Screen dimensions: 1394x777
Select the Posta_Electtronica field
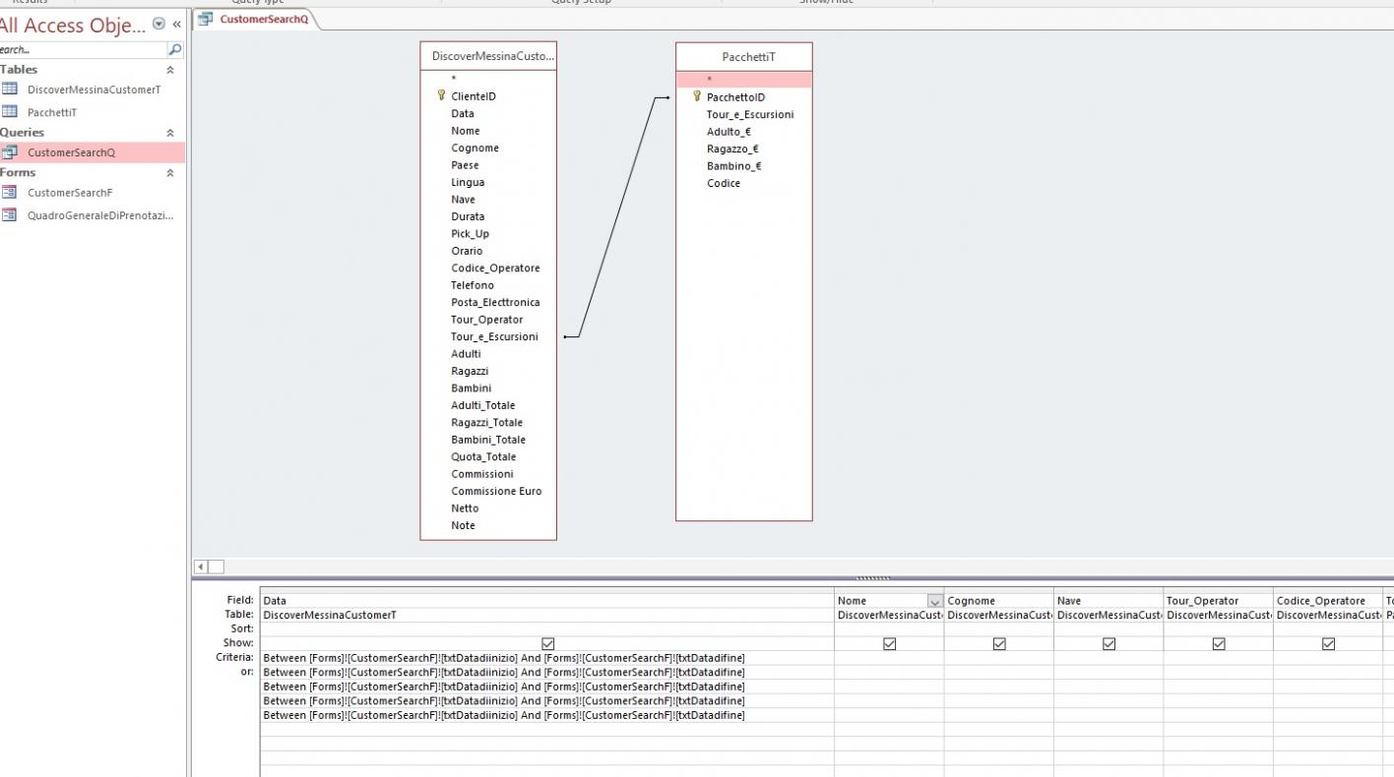pos(495,302)
